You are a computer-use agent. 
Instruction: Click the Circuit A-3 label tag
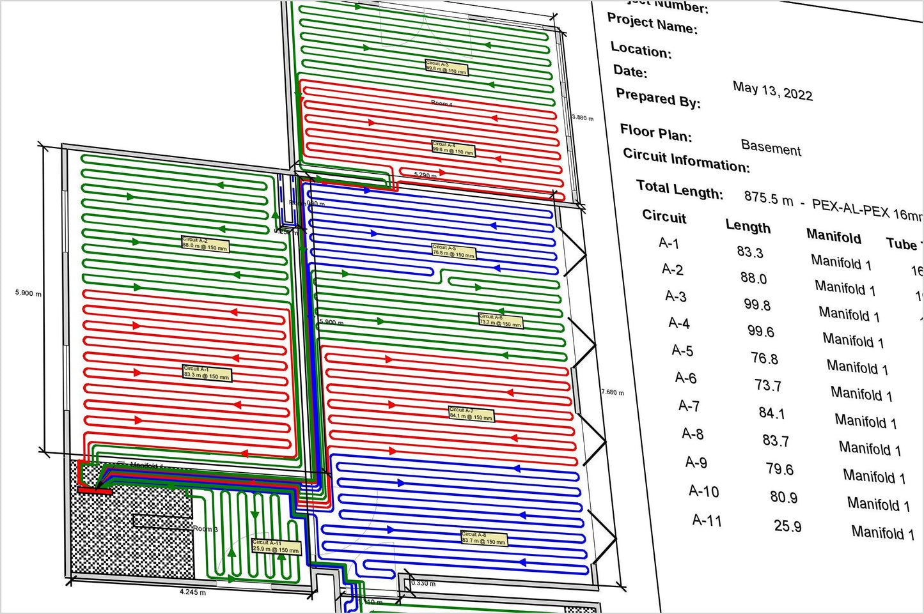pos(447,67)
